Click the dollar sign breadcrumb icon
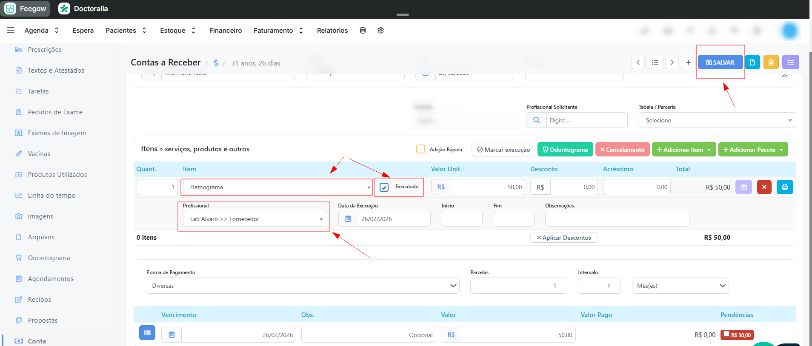This screenshot has height=346, width=812. (x=216, y=63)
